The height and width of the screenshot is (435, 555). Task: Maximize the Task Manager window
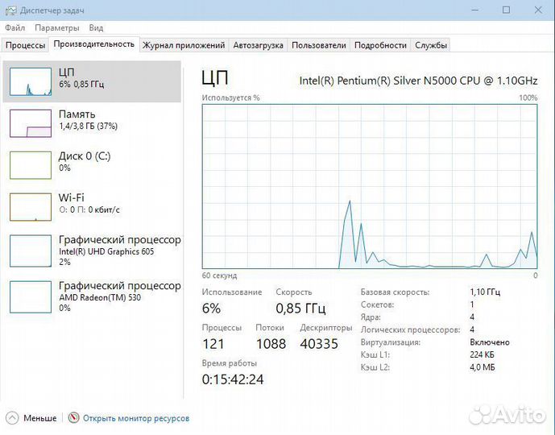[x=506, y=10]
